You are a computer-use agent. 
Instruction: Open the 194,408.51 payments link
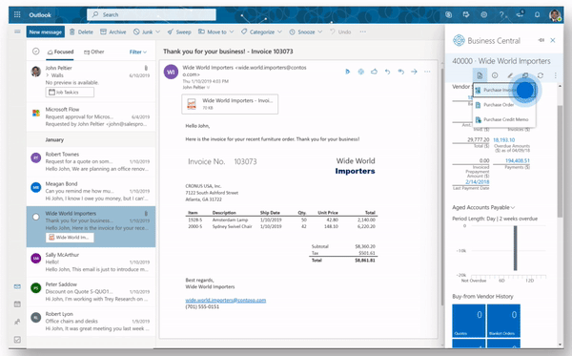(x=518, y=160)
